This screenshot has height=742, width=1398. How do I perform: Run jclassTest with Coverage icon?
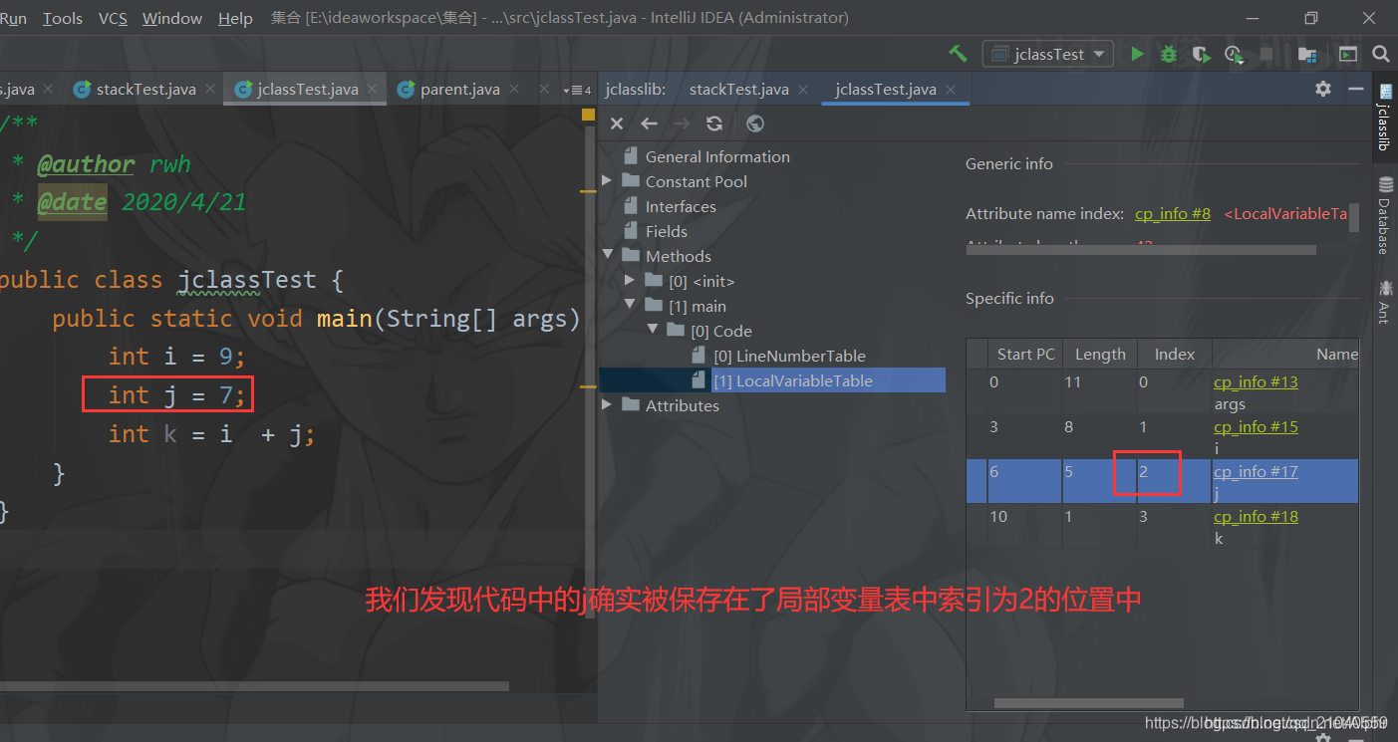pos(1201,55)
